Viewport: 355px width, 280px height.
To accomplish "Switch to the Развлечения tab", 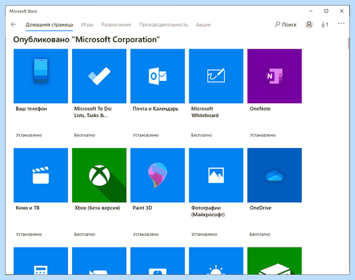I will click(x=116, y=25).
